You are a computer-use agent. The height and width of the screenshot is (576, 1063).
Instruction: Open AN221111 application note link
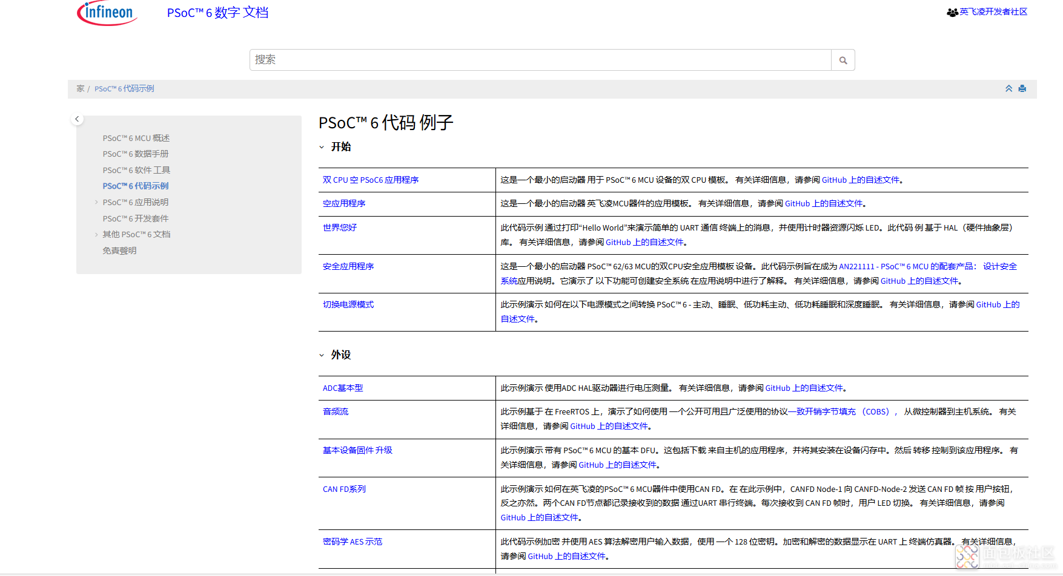(x=906, y=266)
